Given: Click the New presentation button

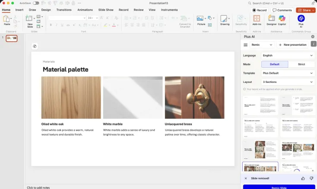Looking at the screenshot, I should point(292,45).
